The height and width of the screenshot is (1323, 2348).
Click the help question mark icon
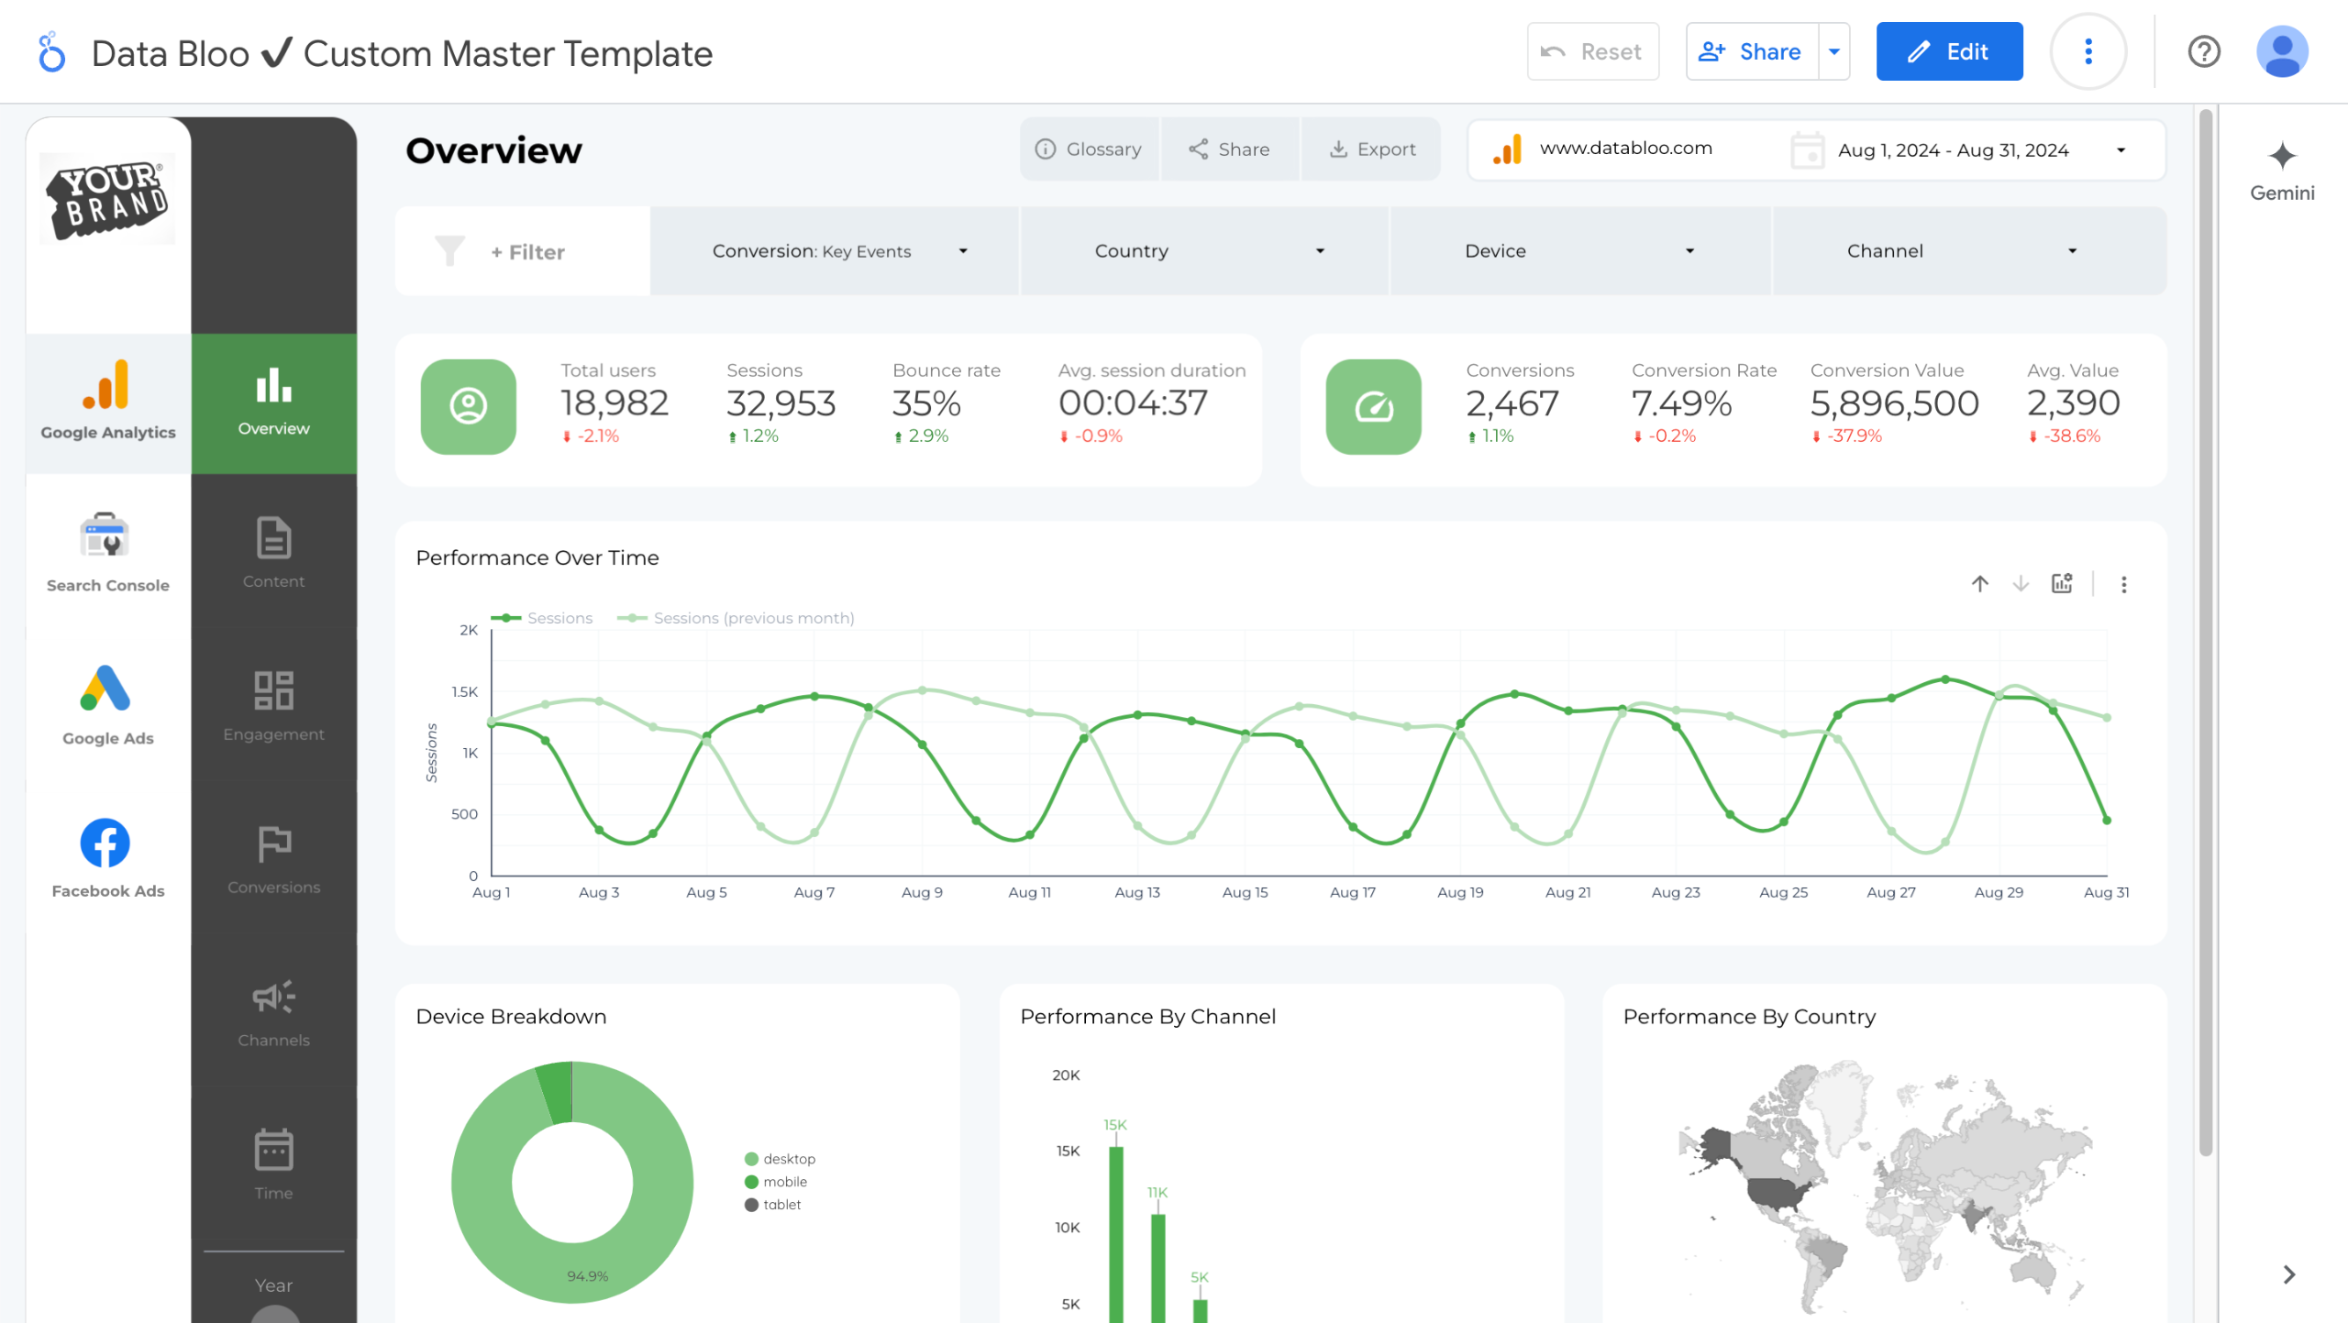(2203, 51)
